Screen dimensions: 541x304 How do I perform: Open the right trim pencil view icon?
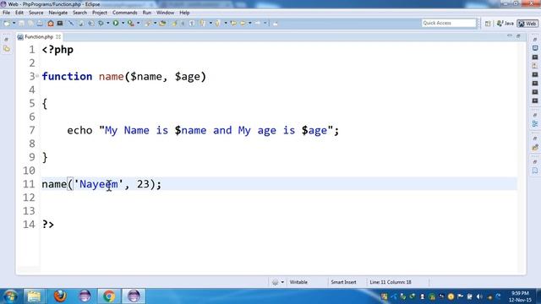tap(535, 148)
